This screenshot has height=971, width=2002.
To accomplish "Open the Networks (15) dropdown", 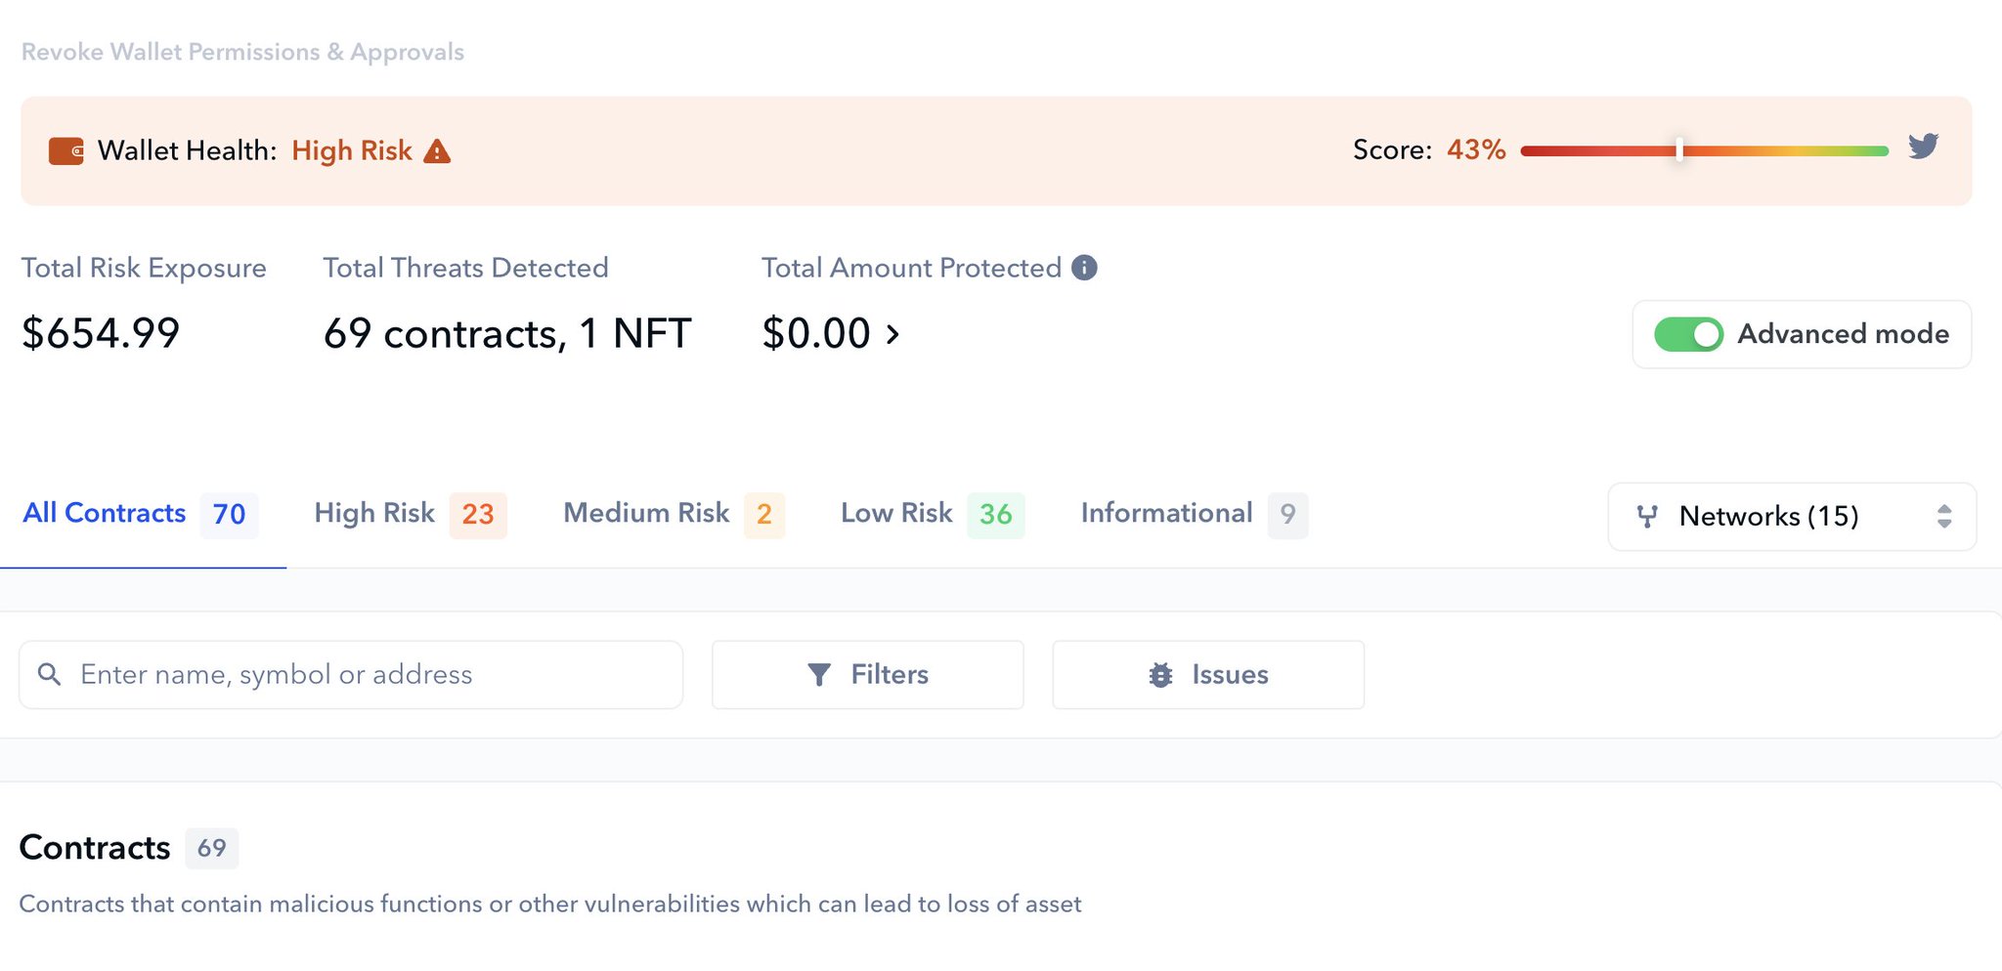I will click(x=1792, y=516).
